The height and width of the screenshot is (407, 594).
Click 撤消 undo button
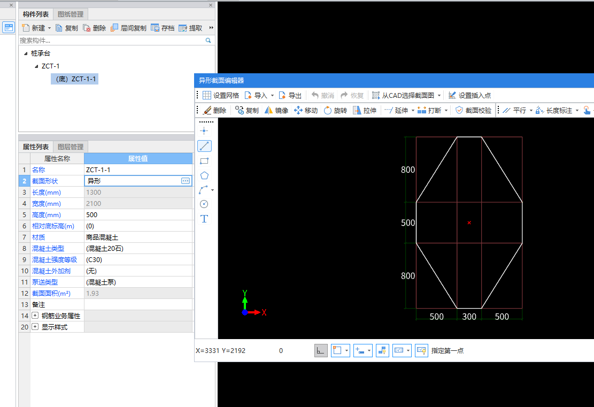click(323, 96)
